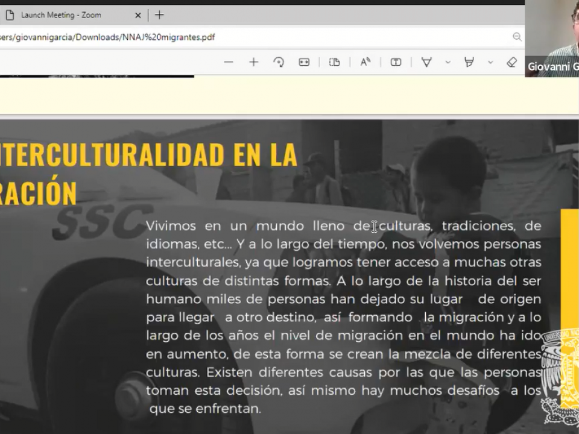Click the Fit to width icon
This screenshot has width=579, height=434.
point(304,62)
